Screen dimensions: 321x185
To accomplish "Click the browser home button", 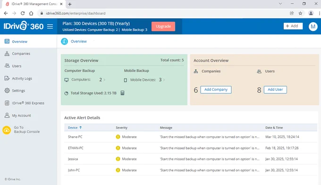I will tap(31, 13).
